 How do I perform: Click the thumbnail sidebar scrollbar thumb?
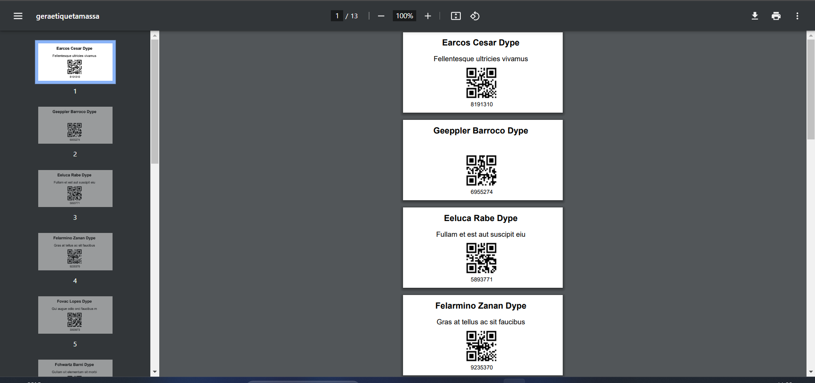155,102
